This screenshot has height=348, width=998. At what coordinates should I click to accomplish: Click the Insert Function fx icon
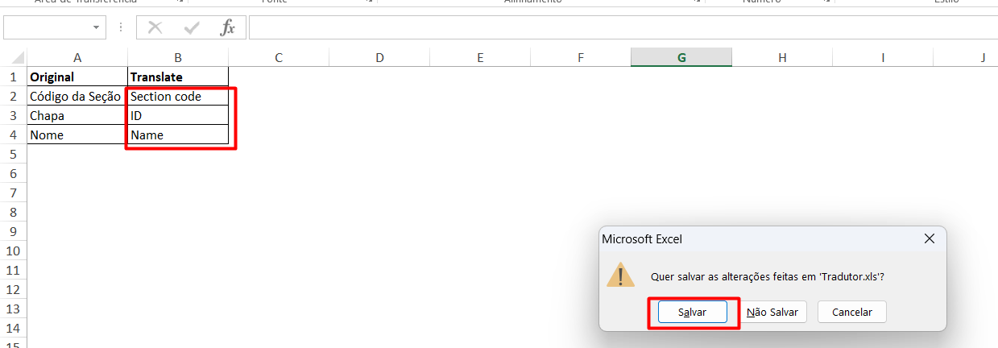tap(228, 27)
